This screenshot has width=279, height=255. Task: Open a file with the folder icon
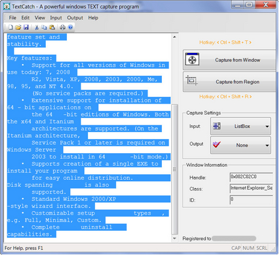pyautogui.click(x=18, y=27)
